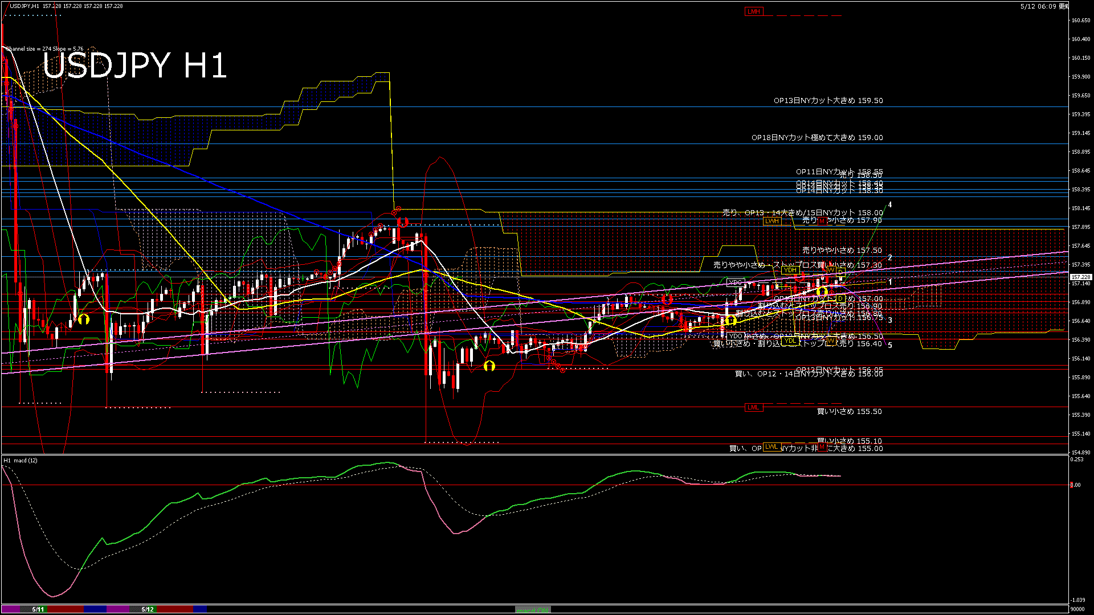Click the 'OP18日NYカット極めて大きめ 159.00' label
Image resolution: width=1094 pixels, height=615 pixels.
tap(817, 138)
